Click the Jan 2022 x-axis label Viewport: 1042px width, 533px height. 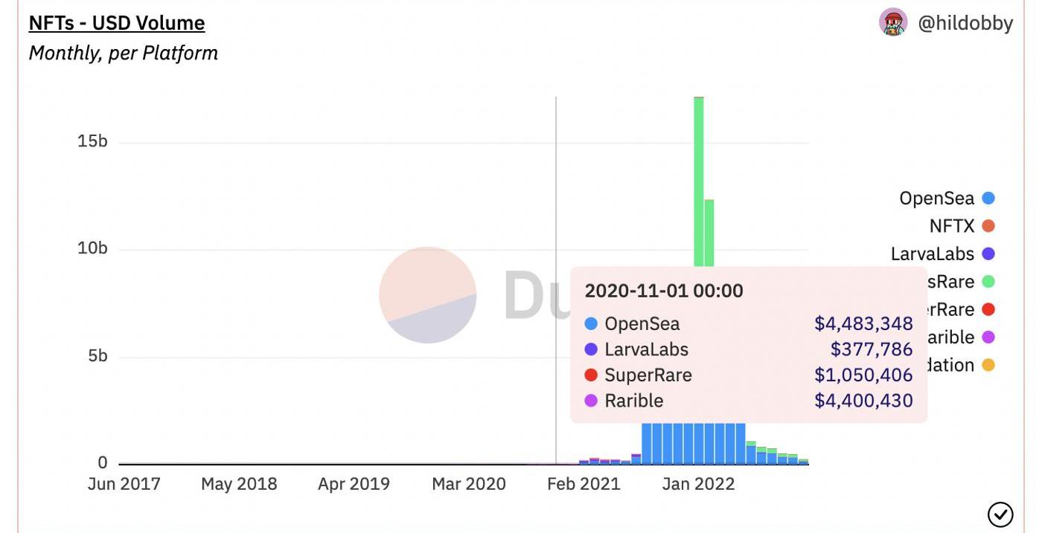pos(698,484)
